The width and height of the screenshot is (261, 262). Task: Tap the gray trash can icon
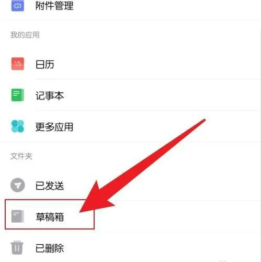pyautogui.click(x=17, y=248)
